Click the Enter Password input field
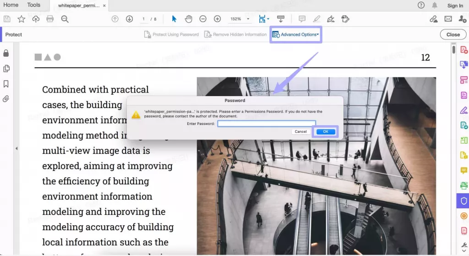This screenshot has width=469, height=256. [x=266, y=124]
